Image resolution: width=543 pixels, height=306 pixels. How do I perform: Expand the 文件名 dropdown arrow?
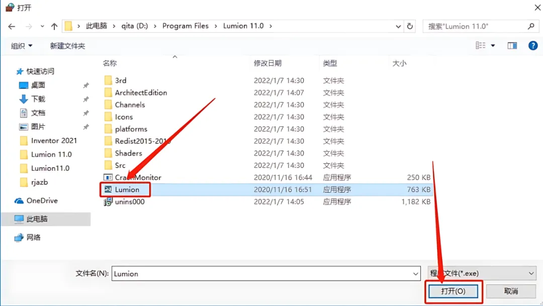(416, 274)
